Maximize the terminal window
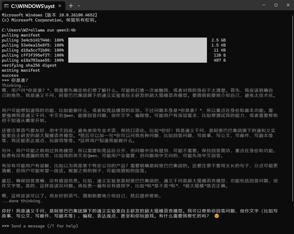Screen dimensions: 294x234 [276, 5]
